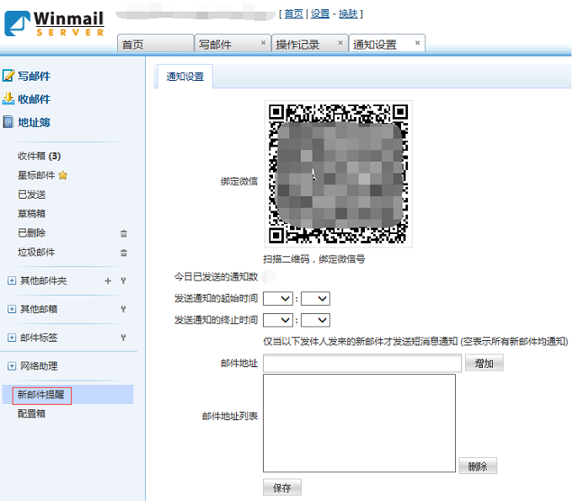Click the 增加 button

coord(485,363)
